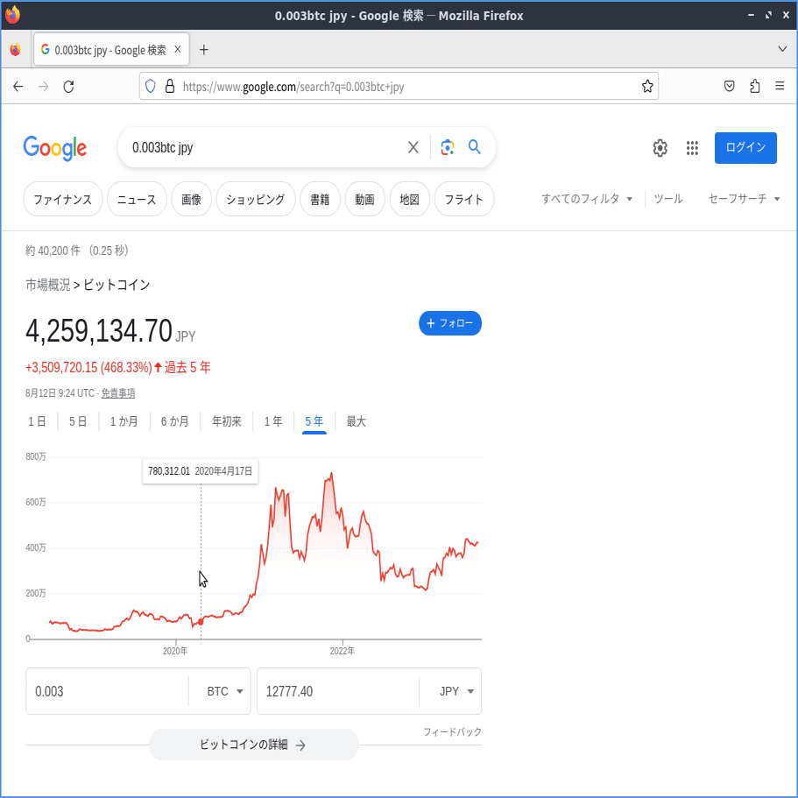Select the 画像 filter chip
The height and width of the screenshot is (798, 798).
191,199
